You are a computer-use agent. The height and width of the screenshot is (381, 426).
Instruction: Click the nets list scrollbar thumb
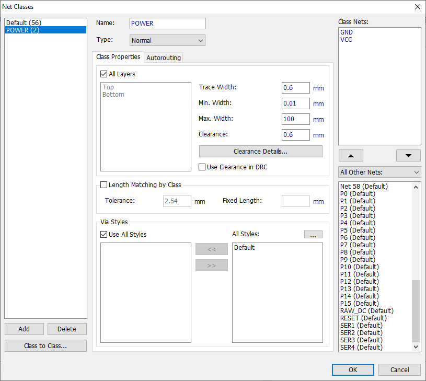pos(416,311)
